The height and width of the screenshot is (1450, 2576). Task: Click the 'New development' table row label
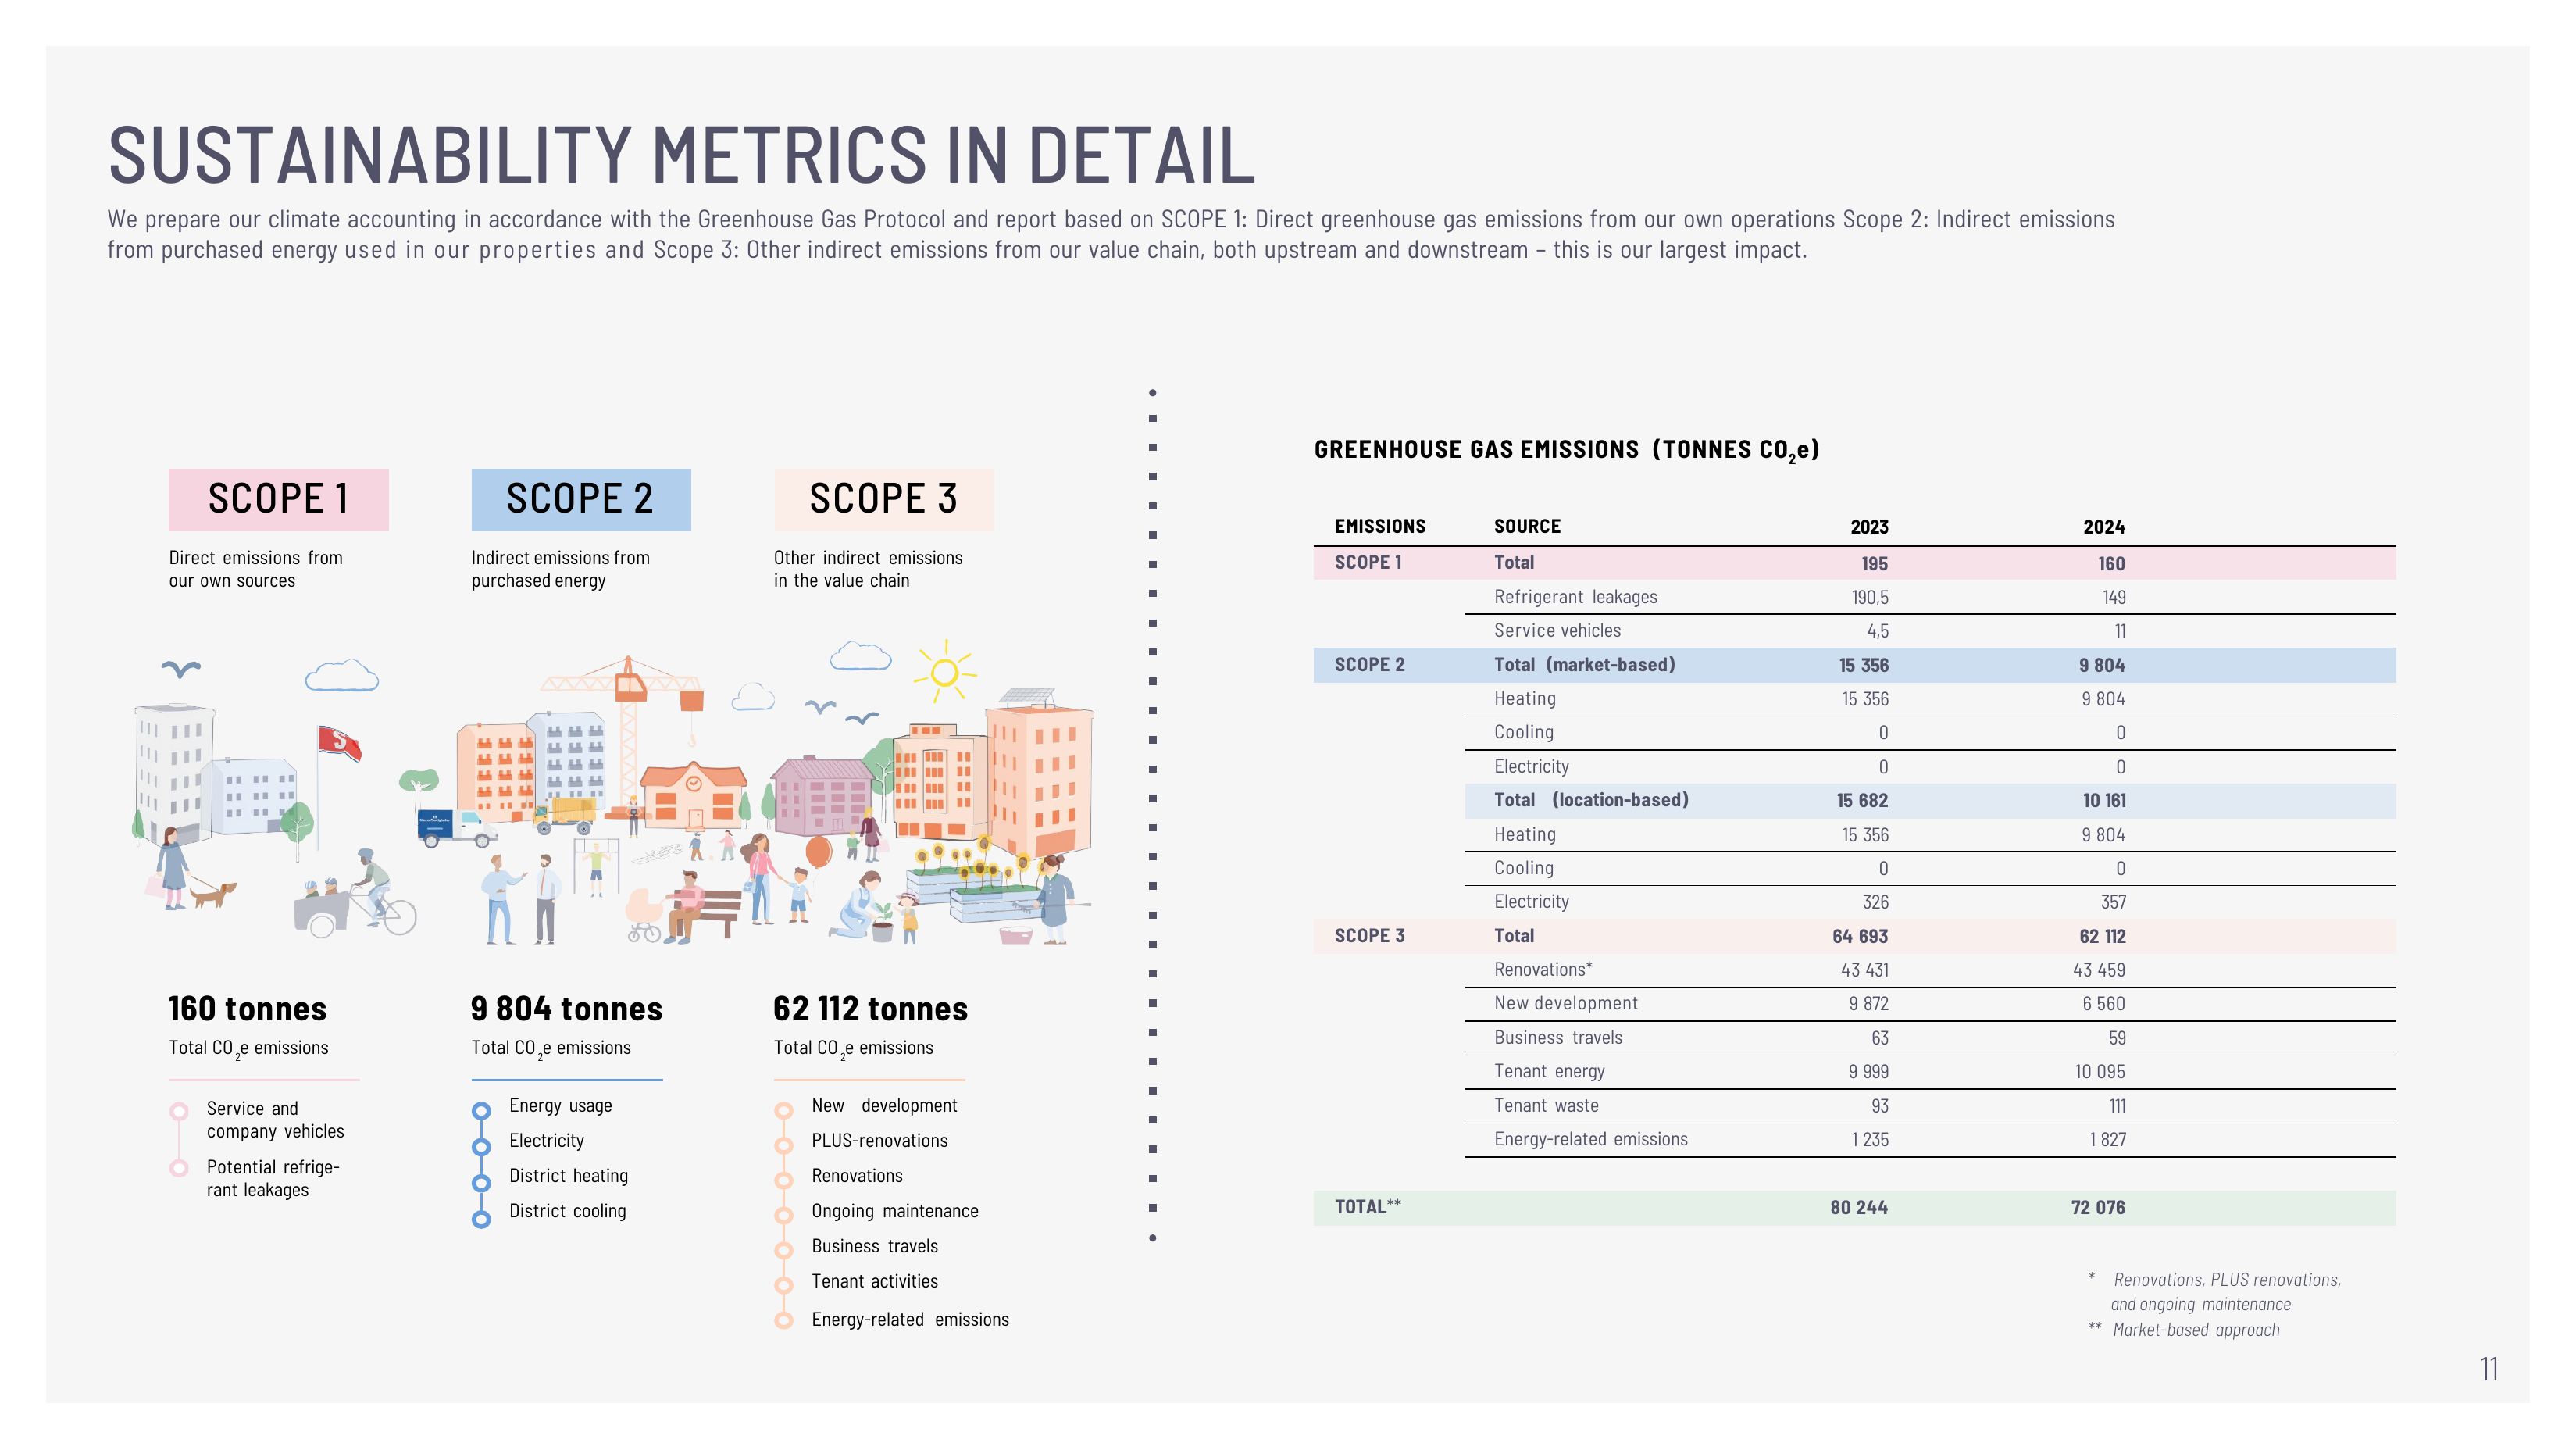(1565, 1004)
